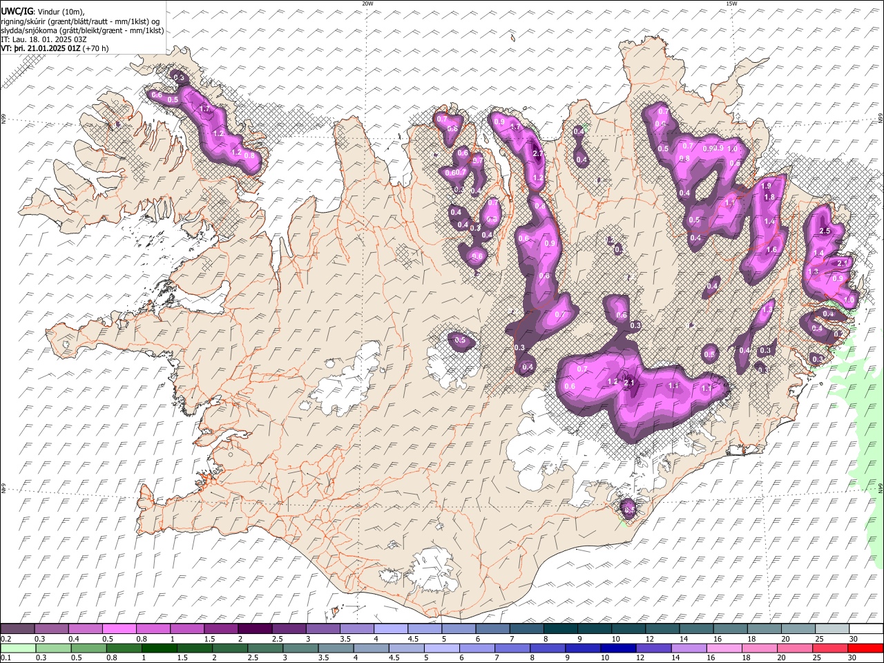884x663 pixels.
Task: Click the "VT: þri. 21.01.2025 01Z (+70 h)" line
Action: click(x=55, y=48)
